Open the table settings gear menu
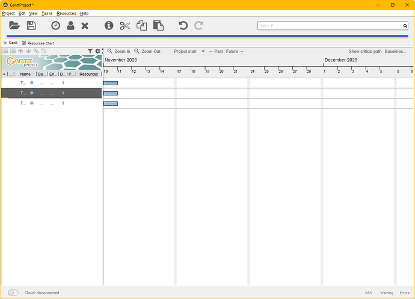The height and width of the screenshot is (299, 415). [x=97, y=52]
